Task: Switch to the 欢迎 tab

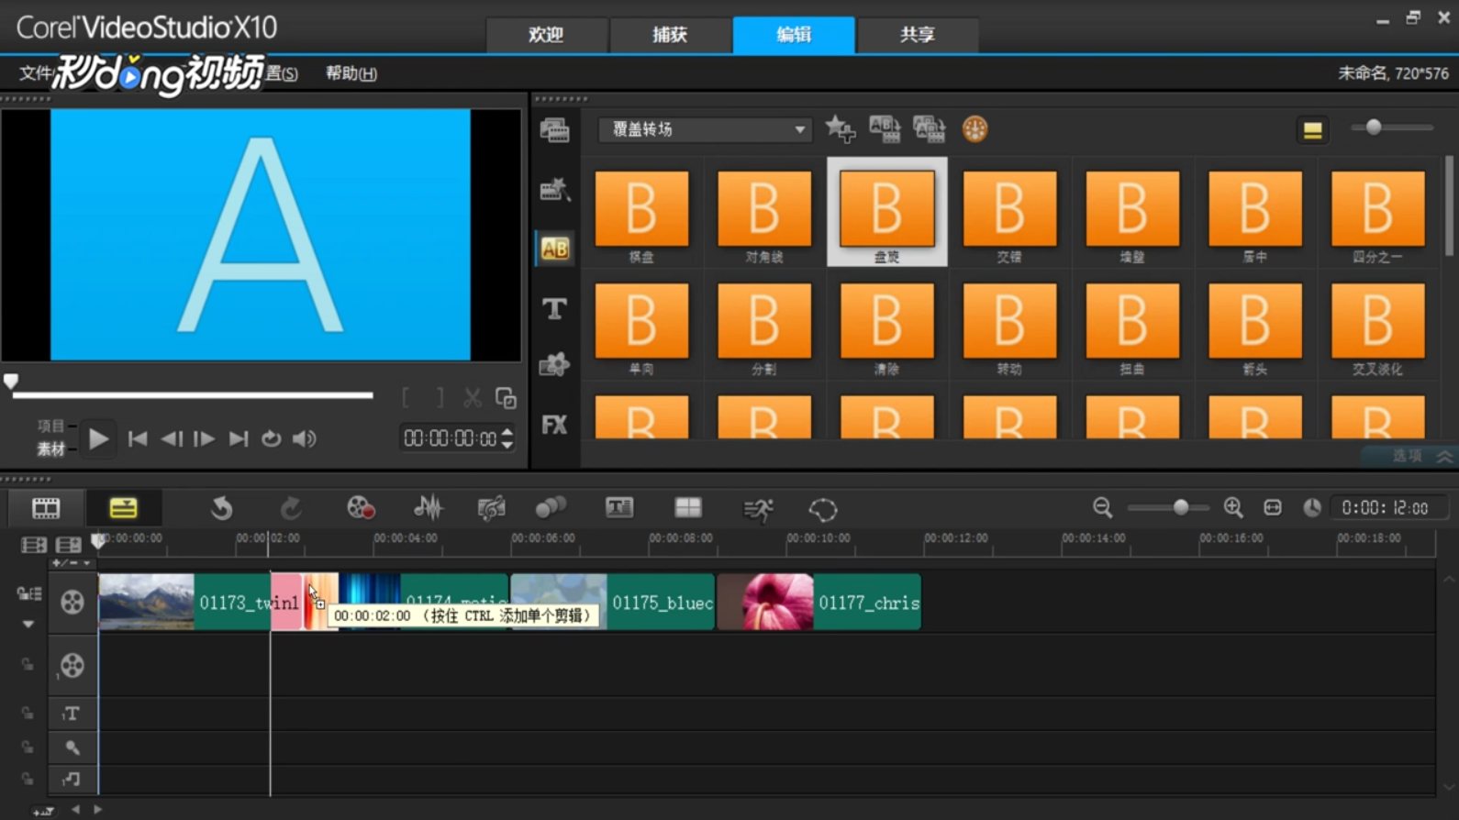Action: [546, 35]
